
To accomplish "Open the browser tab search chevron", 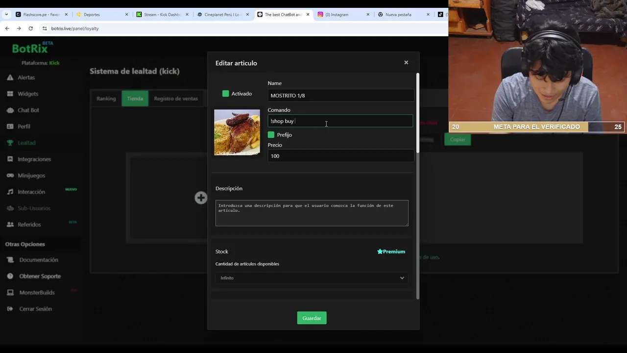I will coord(6,15).
